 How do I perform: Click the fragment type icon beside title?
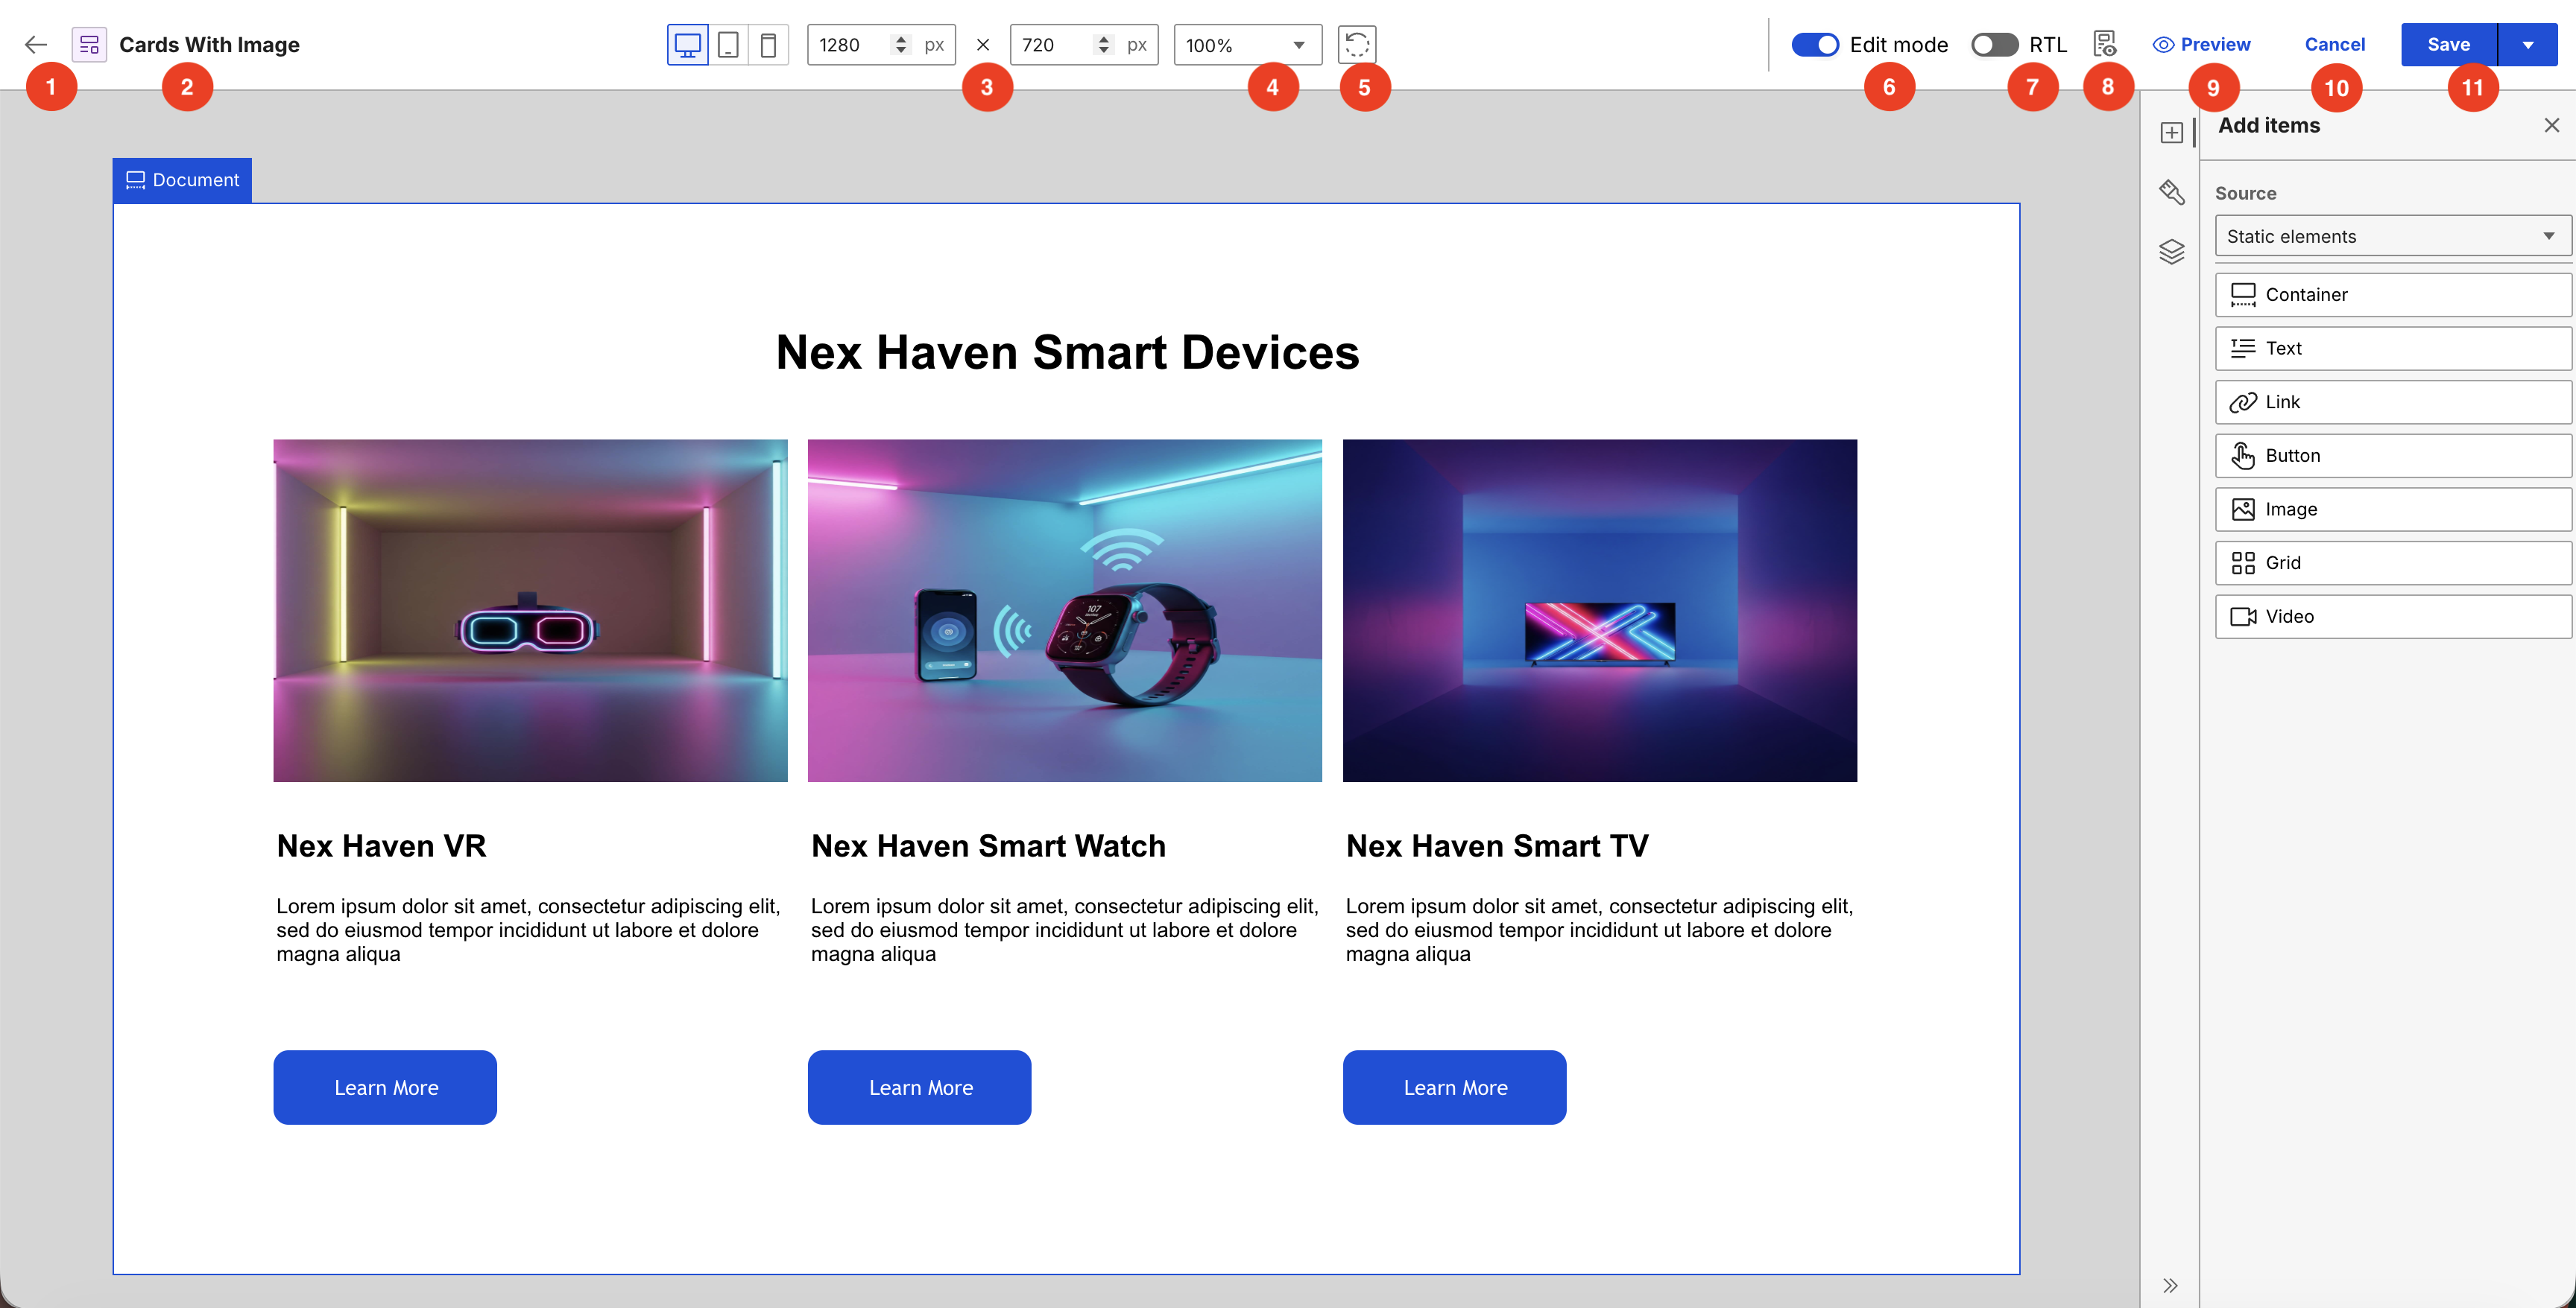pyautogui.click(x=89, y=44)
